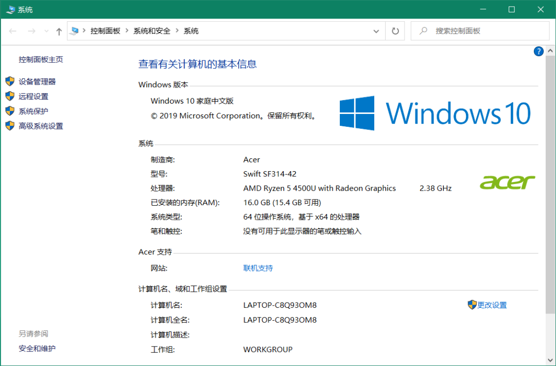Click 更改设置 link

click(x=492, y=305)
